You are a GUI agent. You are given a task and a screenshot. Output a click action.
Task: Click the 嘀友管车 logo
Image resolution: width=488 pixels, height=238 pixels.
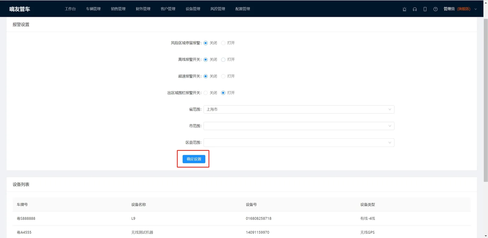(x=20, y=9)
